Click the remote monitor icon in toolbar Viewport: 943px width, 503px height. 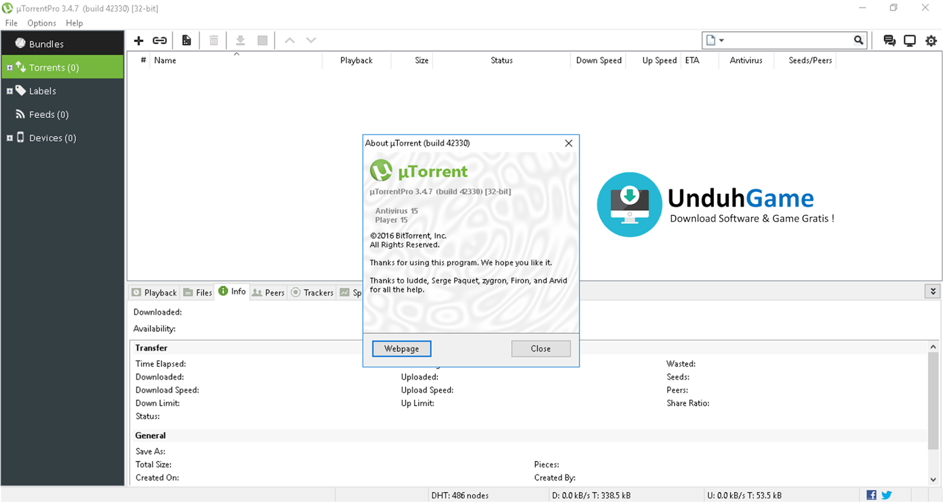910,41
